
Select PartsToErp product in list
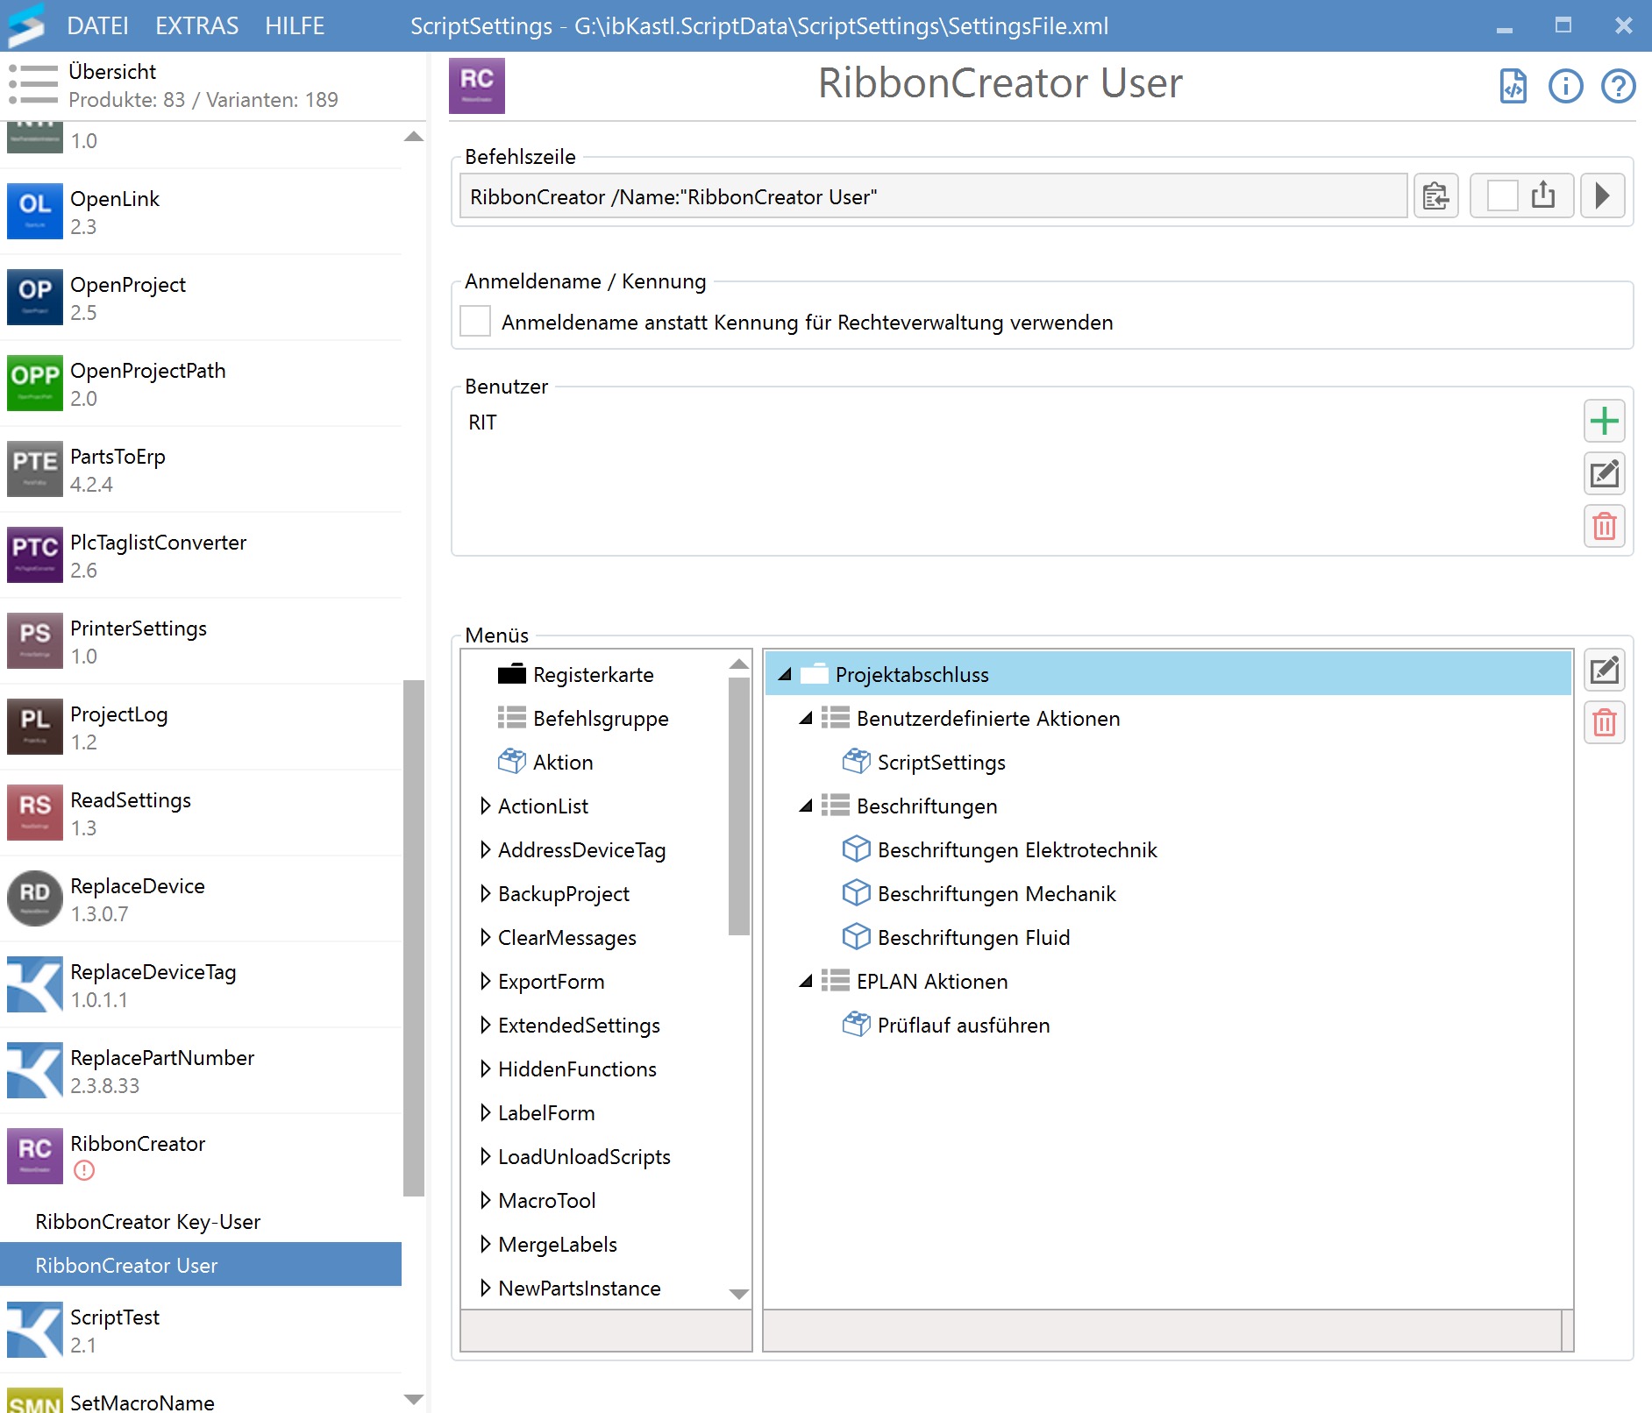[117, 469]
